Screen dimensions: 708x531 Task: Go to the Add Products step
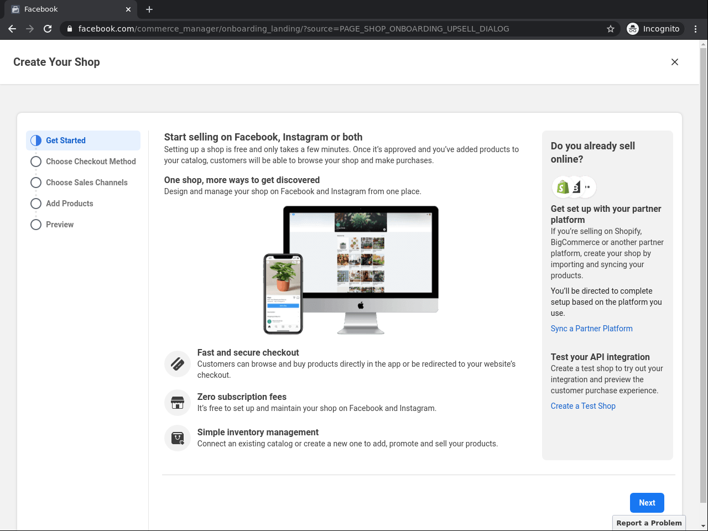(x=69, y=204)
